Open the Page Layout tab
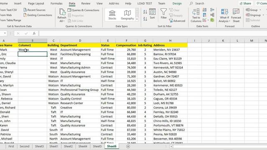 point(36,3)
